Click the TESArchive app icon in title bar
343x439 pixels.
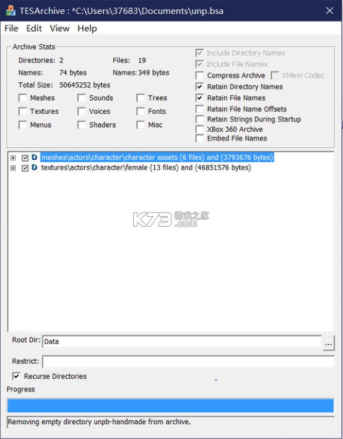(x=11, y=11)
